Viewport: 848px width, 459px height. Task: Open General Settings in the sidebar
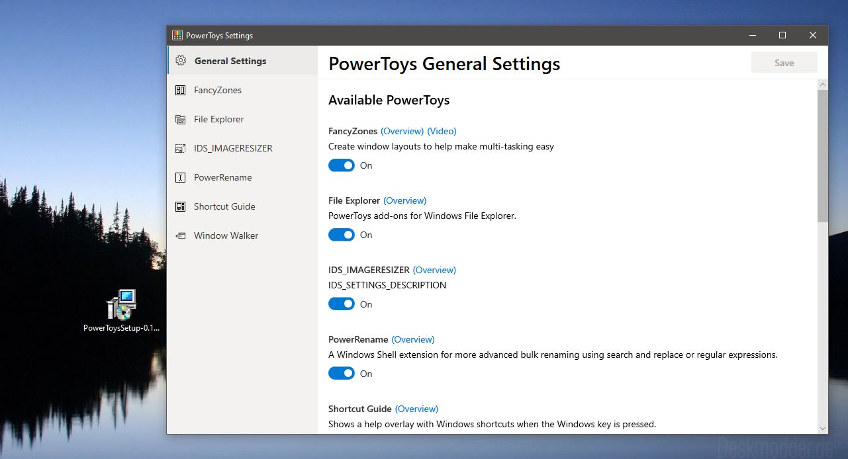[x=242, y=61]
